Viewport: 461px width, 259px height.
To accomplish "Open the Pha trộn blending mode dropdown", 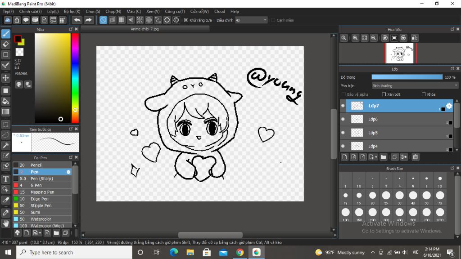I will [415, 86].
